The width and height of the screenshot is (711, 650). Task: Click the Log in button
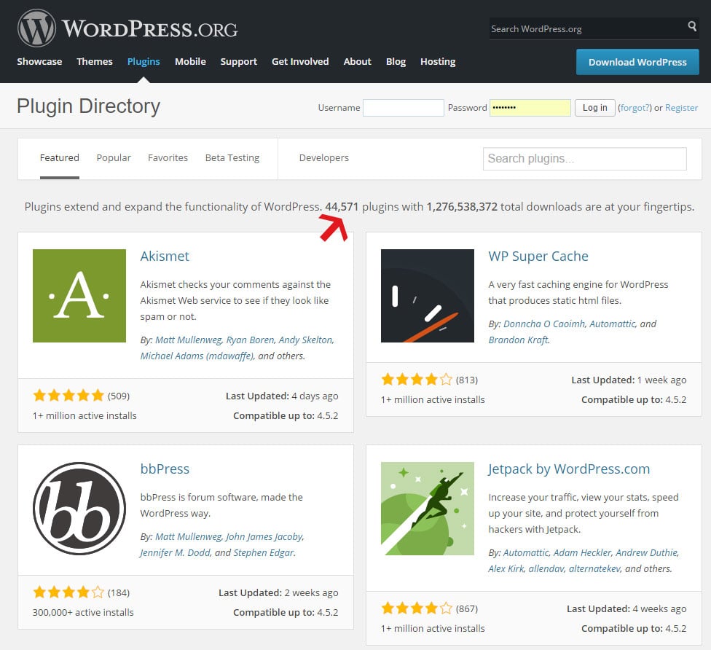click(x=595, y=108)
